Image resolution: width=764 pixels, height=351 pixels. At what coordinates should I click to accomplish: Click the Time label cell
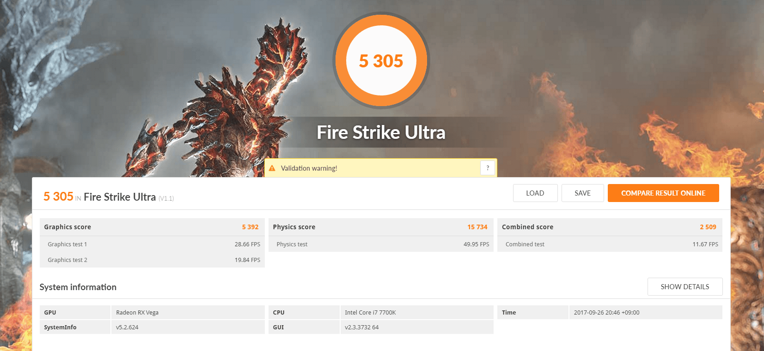(x=533, y=312)
